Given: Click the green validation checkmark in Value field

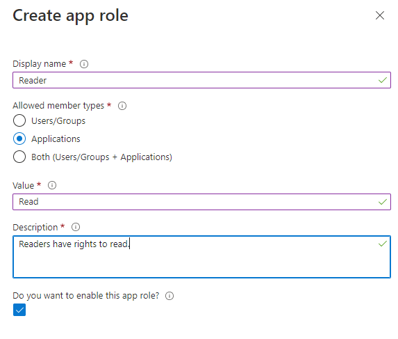Looking at the screenshot, I should tap(383, 202).
